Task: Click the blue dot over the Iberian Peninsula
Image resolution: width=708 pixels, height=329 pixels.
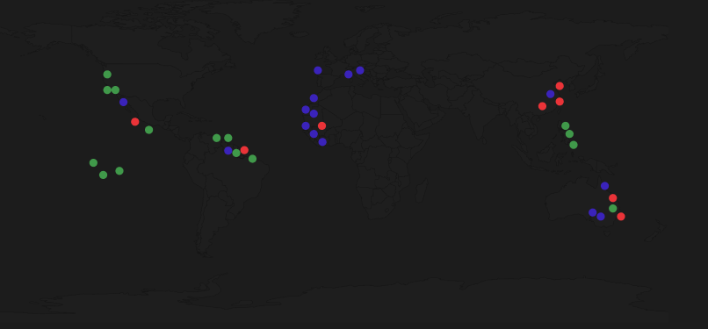Action: (x=318, y=70)
